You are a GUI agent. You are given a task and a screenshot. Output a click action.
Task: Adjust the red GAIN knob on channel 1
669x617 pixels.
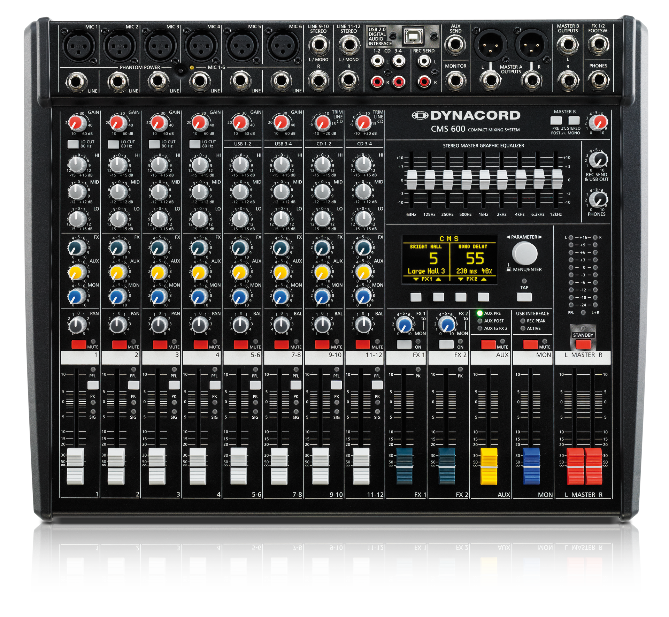77,123
